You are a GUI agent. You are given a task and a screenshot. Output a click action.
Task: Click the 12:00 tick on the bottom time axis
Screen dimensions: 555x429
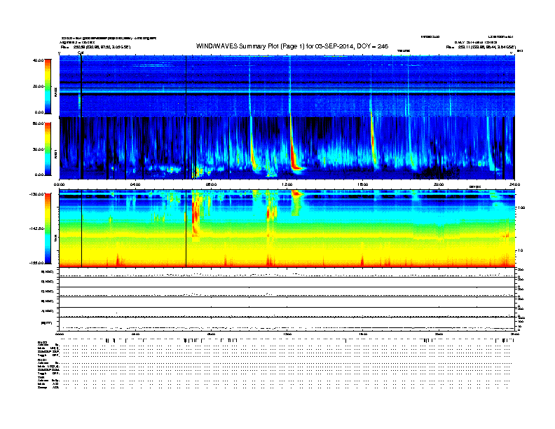point(287,334)
